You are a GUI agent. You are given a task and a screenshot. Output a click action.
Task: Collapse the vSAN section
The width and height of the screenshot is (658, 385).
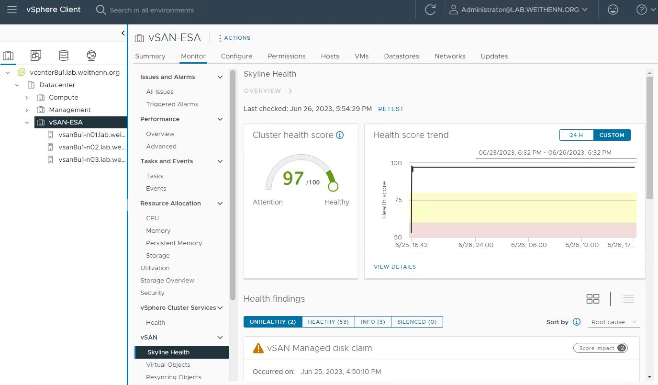[220, 337]
